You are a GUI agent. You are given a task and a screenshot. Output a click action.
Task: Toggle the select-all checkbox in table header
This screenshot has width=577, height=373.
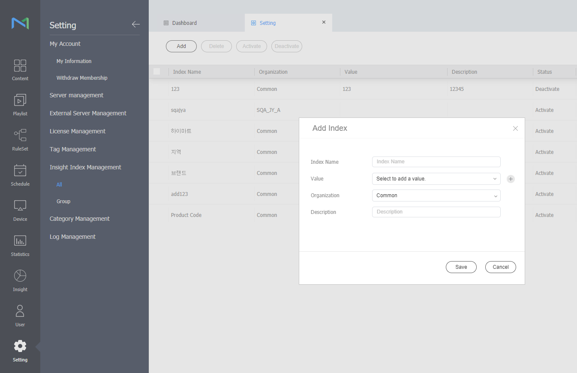157,72
